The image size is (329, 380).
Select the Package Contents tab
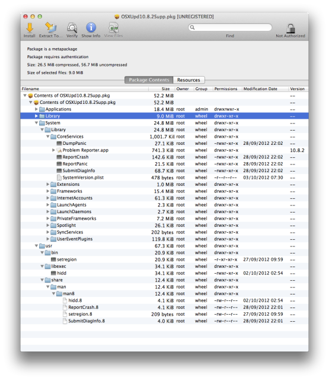[149, 80]
